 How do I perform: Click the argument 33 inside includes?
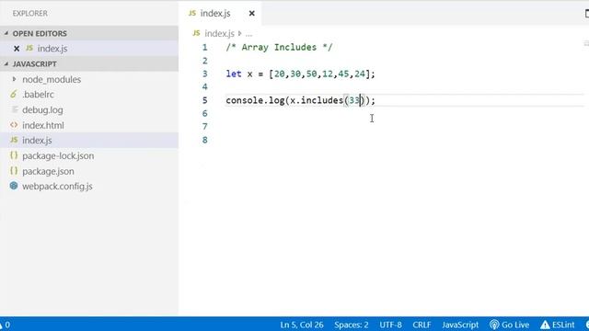point(354,100)
